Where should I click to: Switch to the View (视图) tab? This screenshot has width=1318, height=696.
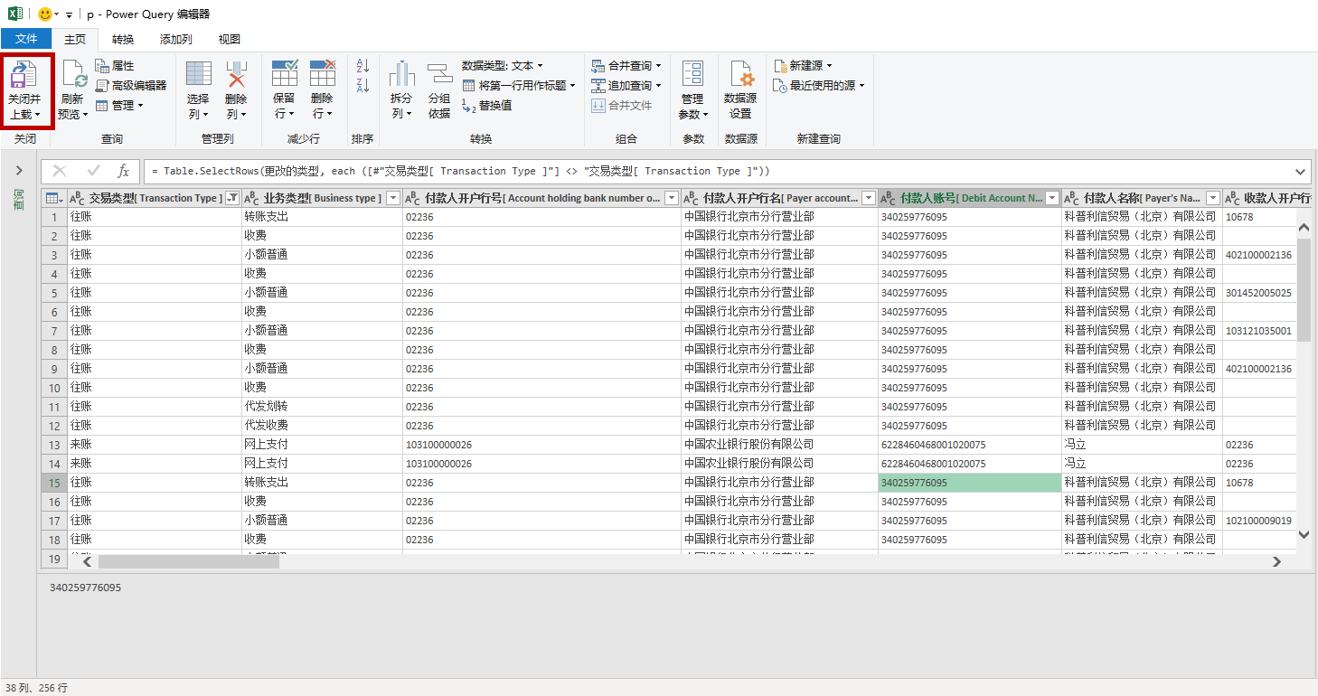tap(230, 39)
